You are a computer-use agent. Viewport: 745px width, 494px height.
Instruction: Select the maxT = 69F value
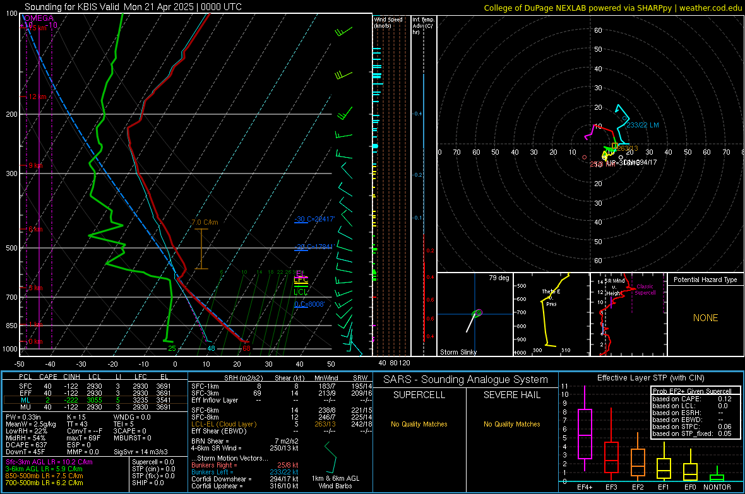pos(83,438)
